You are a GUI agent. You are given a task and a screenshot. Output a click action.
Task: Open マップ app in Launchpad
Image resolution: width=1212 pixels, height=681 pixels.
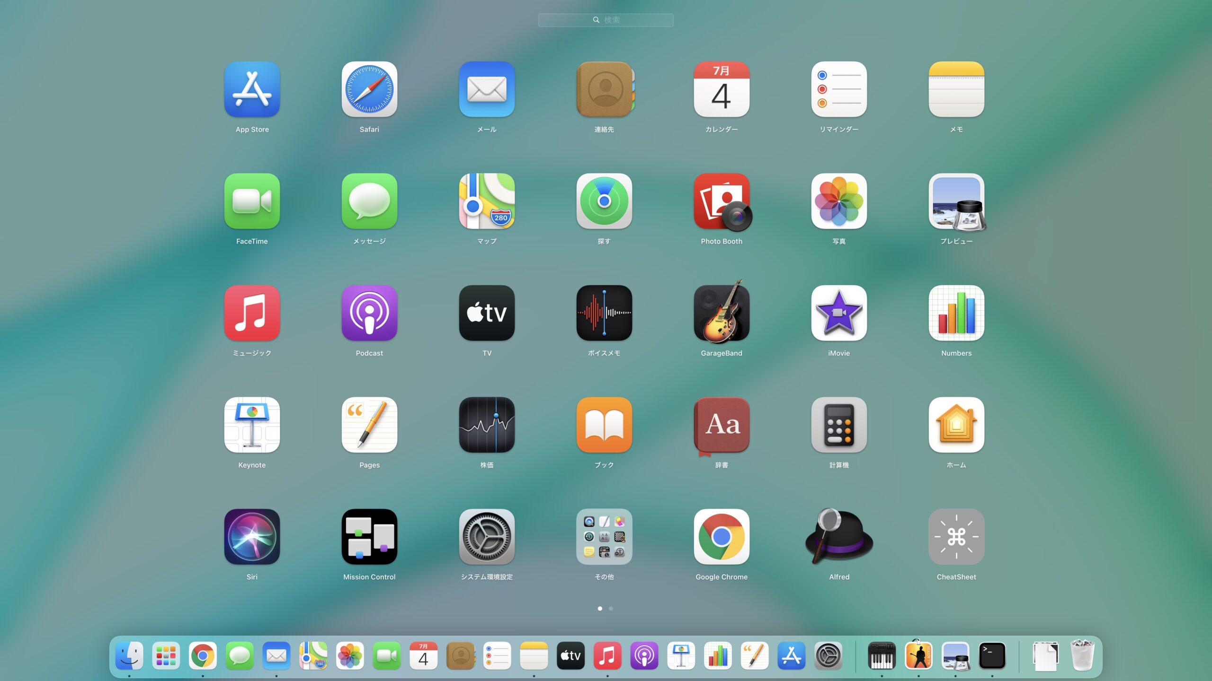click(x=487, y=201)
